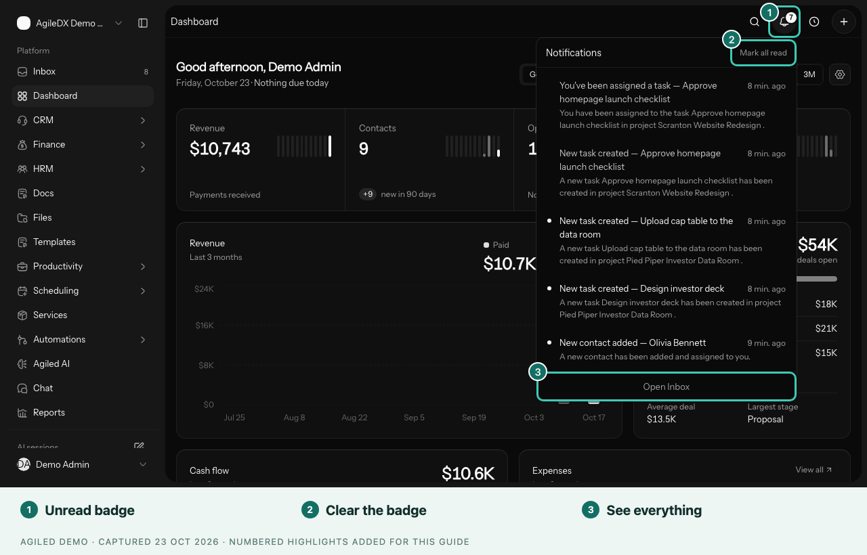The width and height of the screenshot is (867, 555).
Task: Select Dashboard in the sidebar
Action: point(83,96)
